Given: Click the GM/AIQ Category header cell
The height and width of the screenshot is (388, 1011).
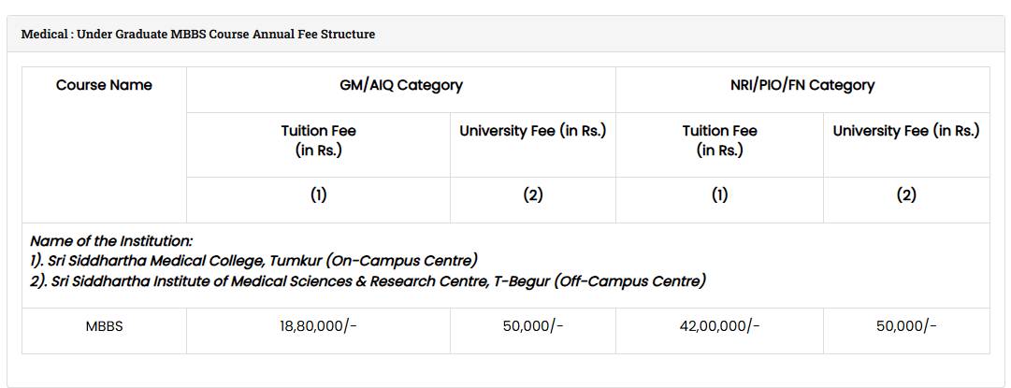Looking at the screenshot, I should [401, 85].
